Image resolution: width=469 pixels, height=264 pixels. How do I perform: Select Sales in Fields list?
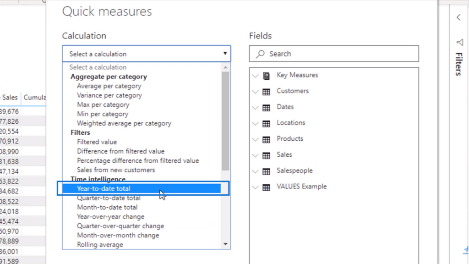(284, 154)
